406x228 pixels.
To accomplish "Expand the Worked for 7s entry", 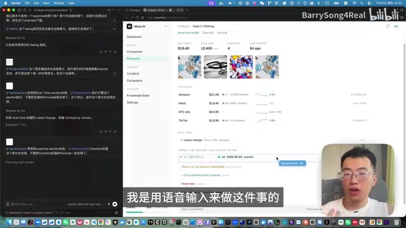I will [x=15, y=38].
